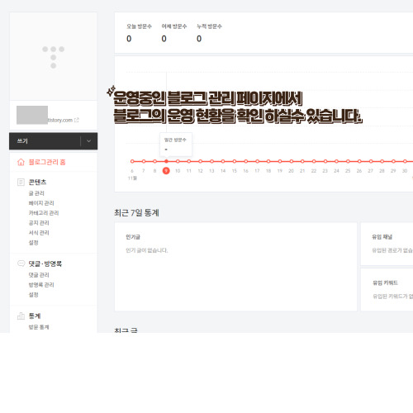Click the 어제 방문수 counter

(x=174, y=33)
